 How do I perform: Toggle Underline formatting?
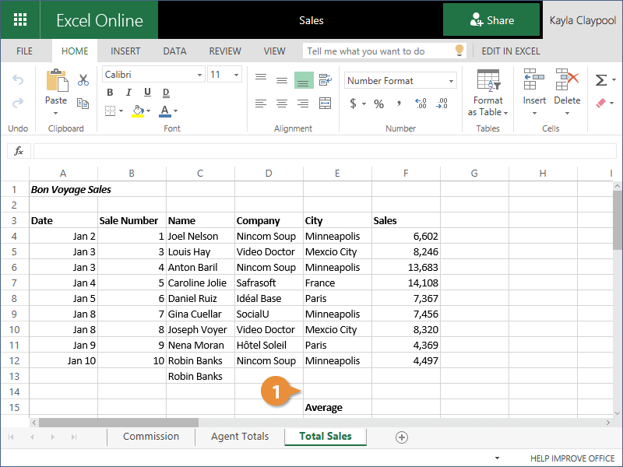147,93
